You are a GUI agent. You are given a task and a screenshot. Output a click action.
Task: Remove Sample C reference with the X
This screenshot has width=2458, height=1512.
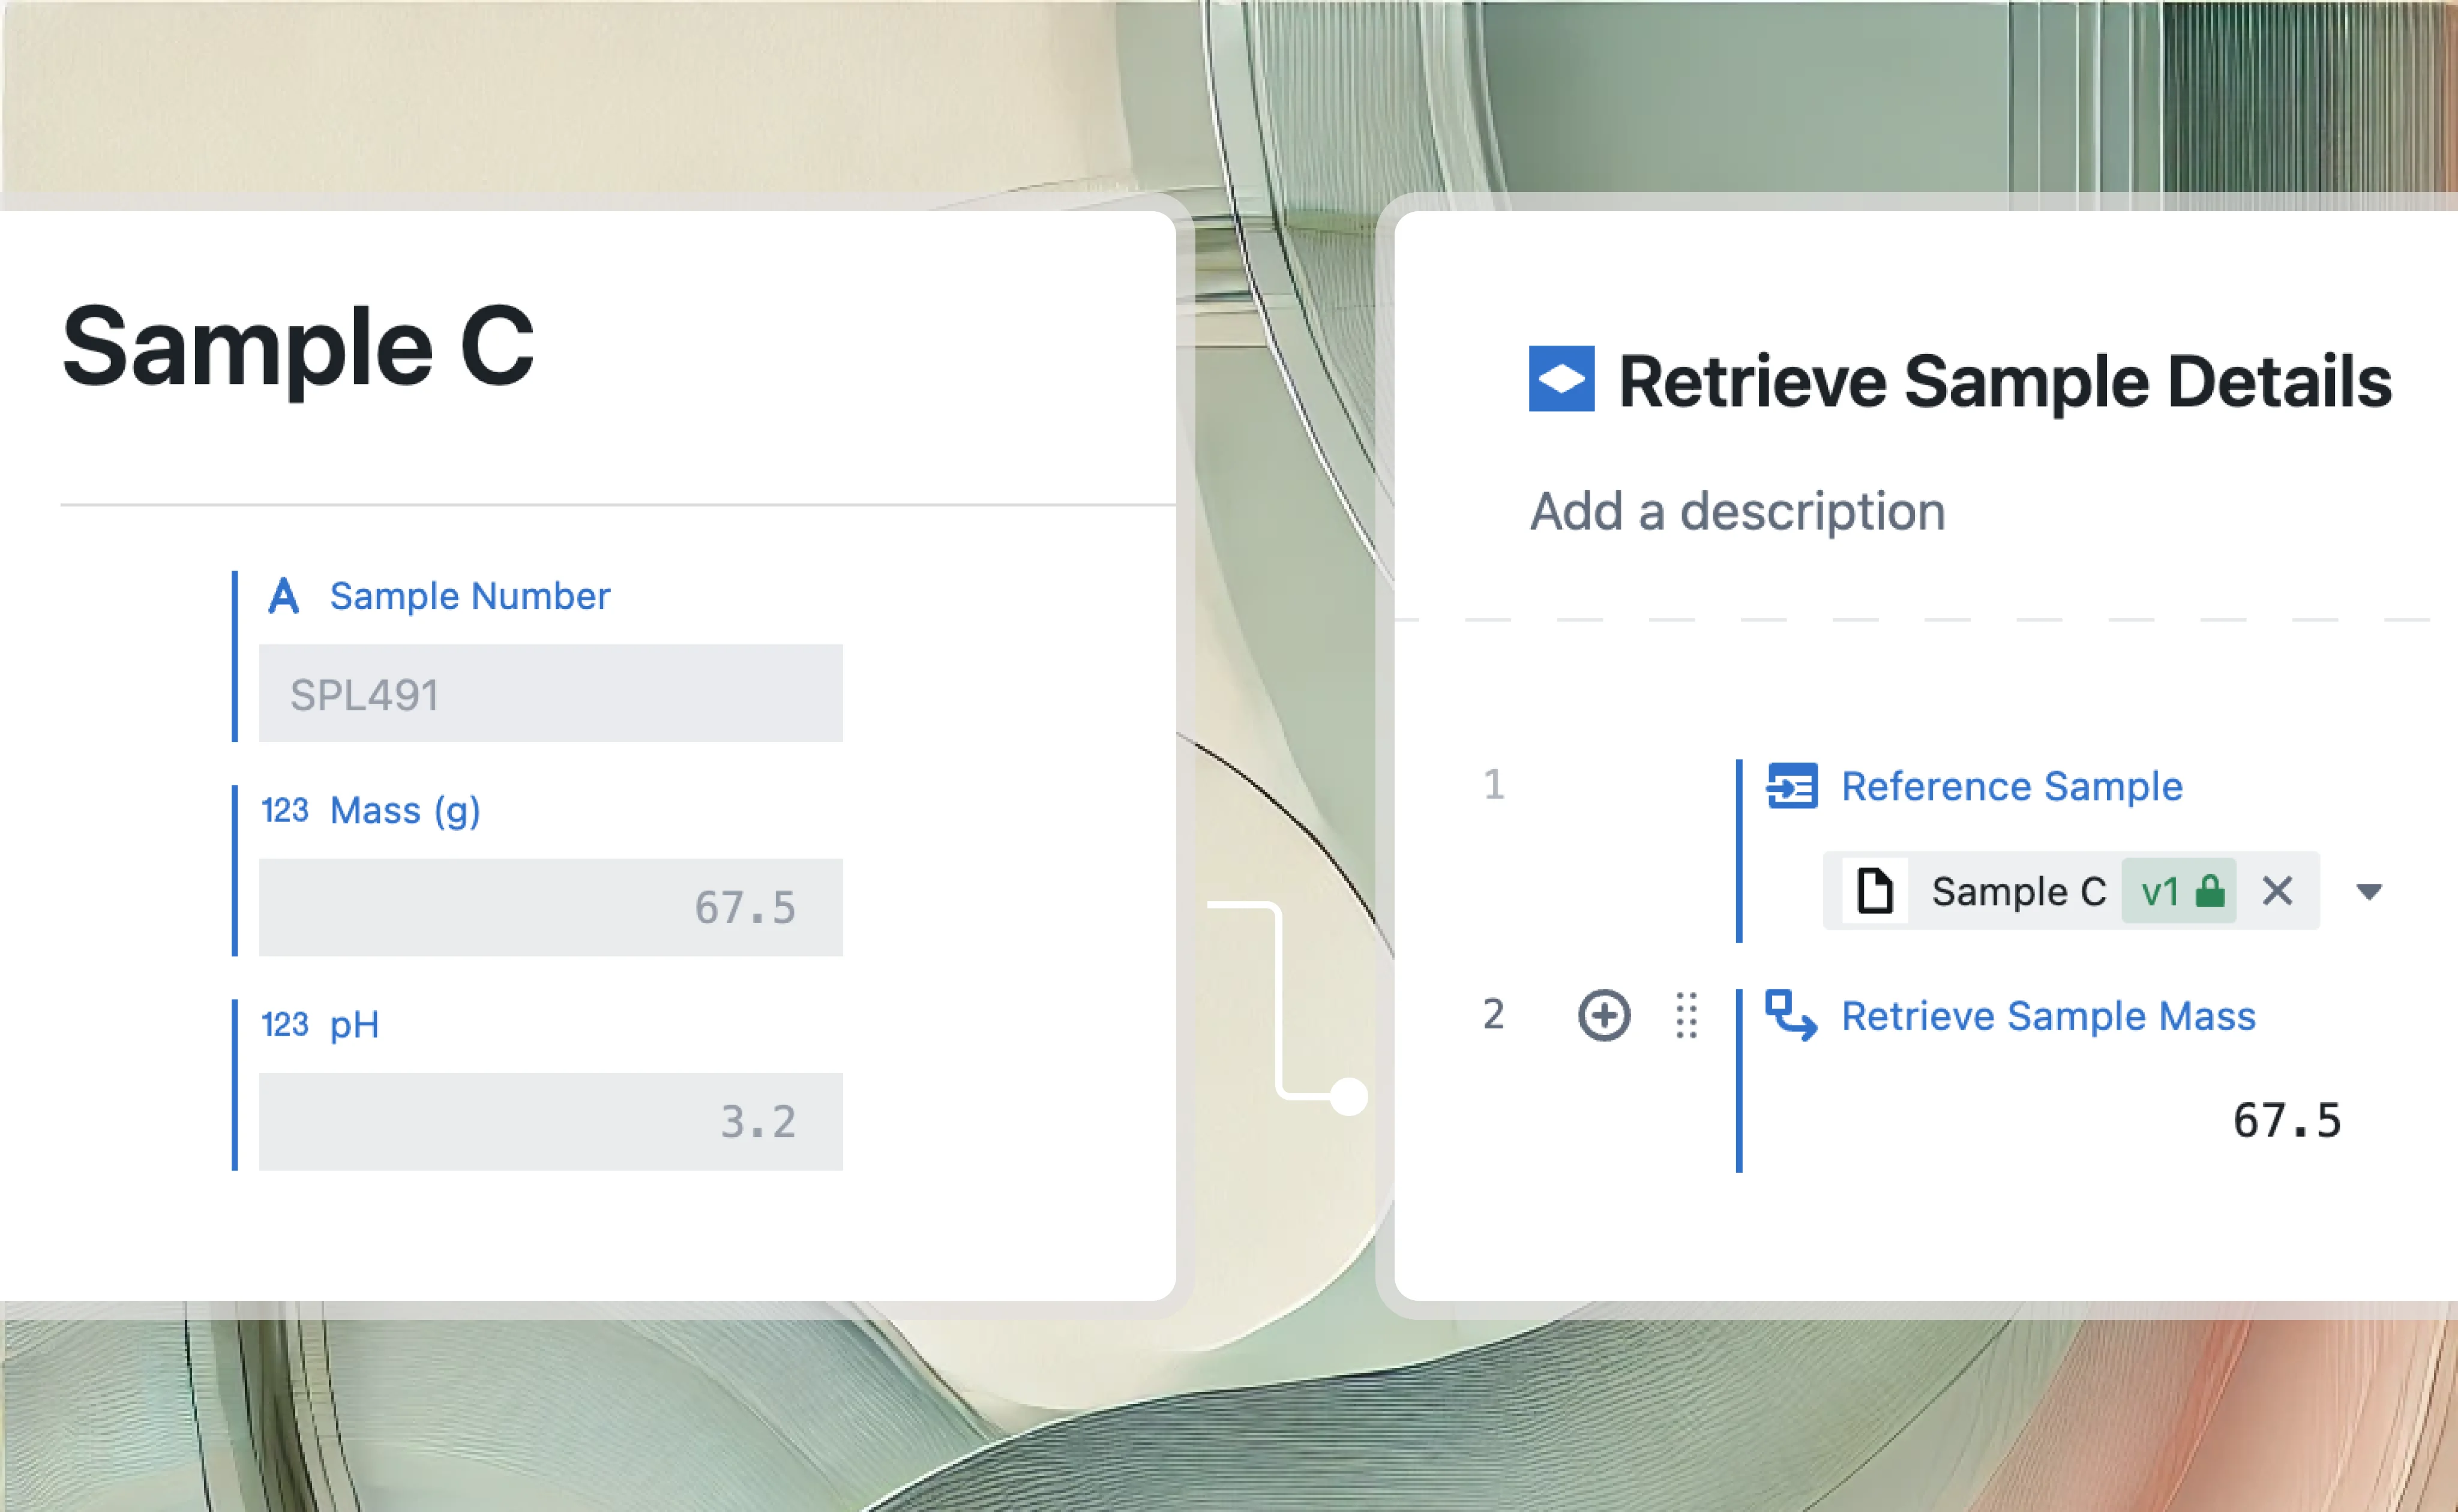(x=2277, y=890)
